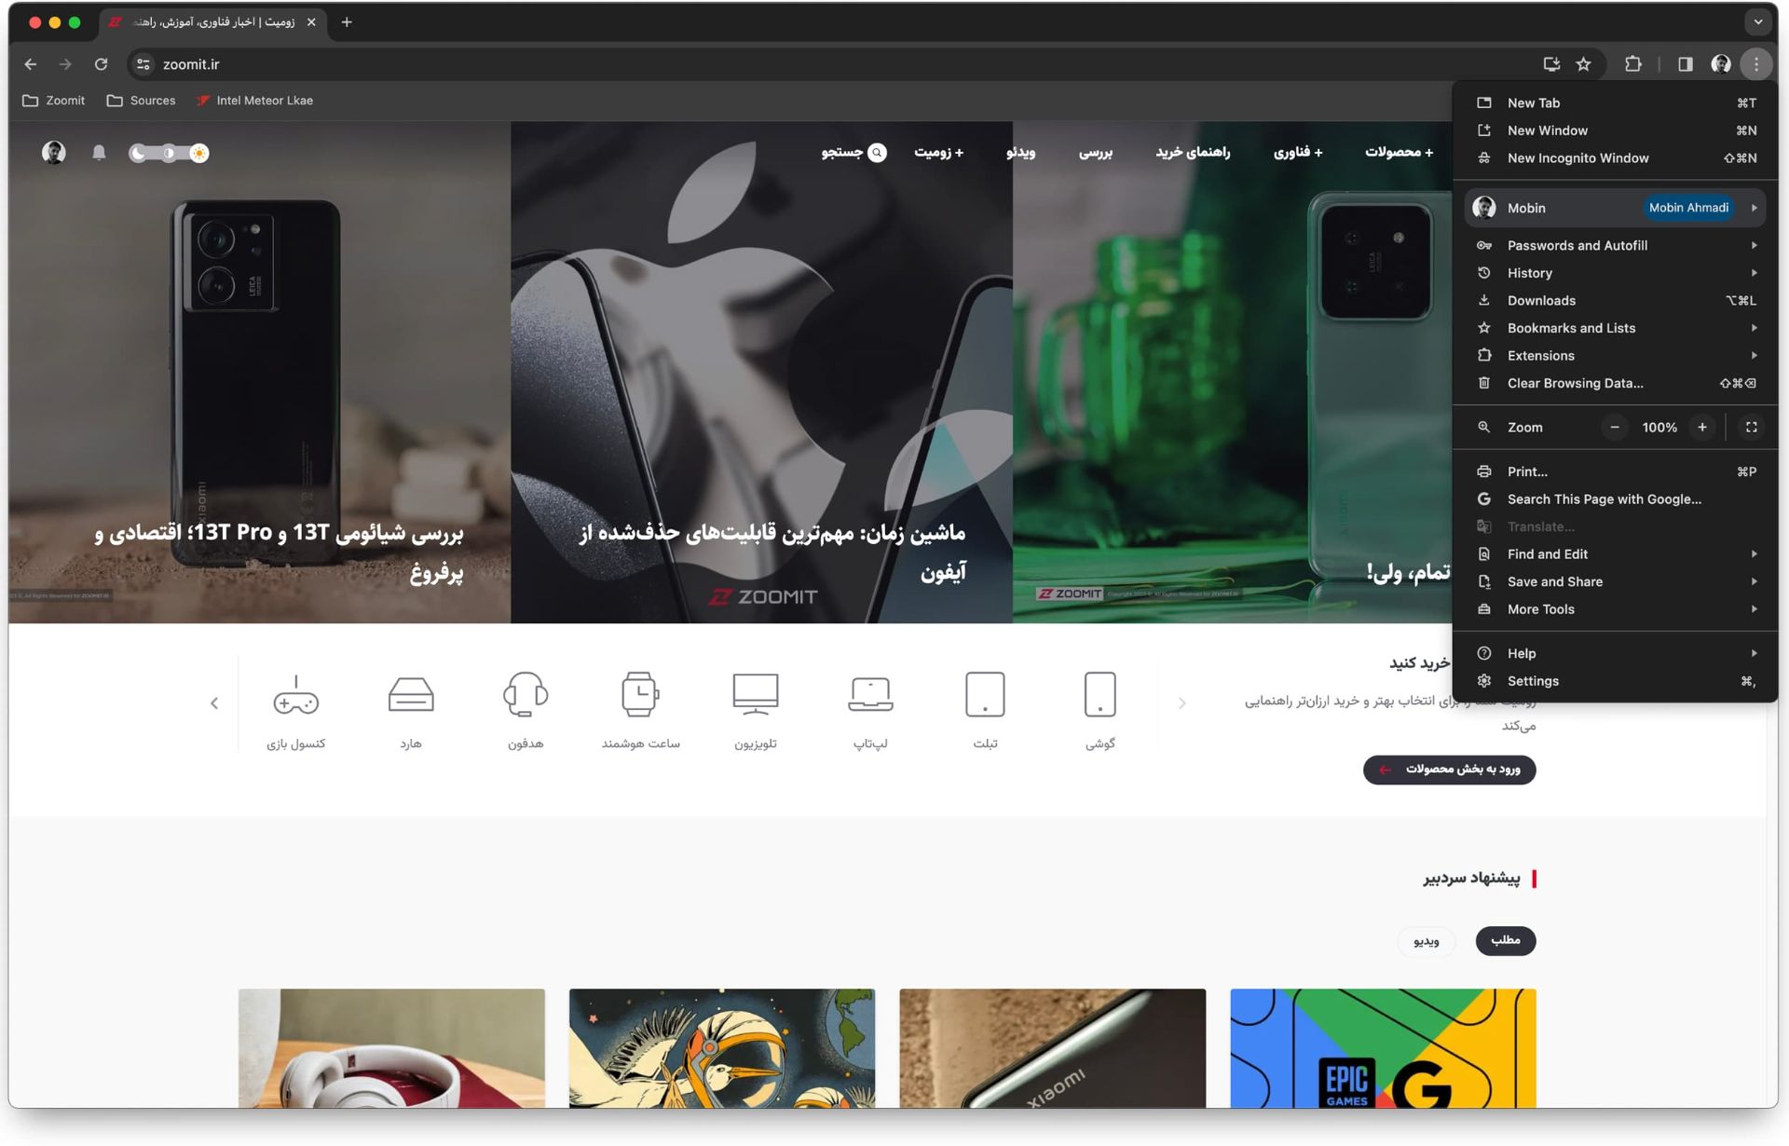Reload the zoomit.ir page
The image size is (1789, 1146).
[x=101, y=64]
